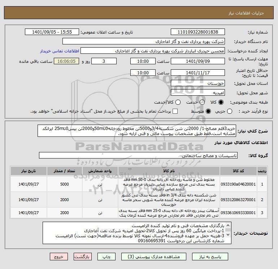The height and width of the screenshot is (269, 278).
Task: Click the بازگشت back button
Action: click(x=83, y=257)
